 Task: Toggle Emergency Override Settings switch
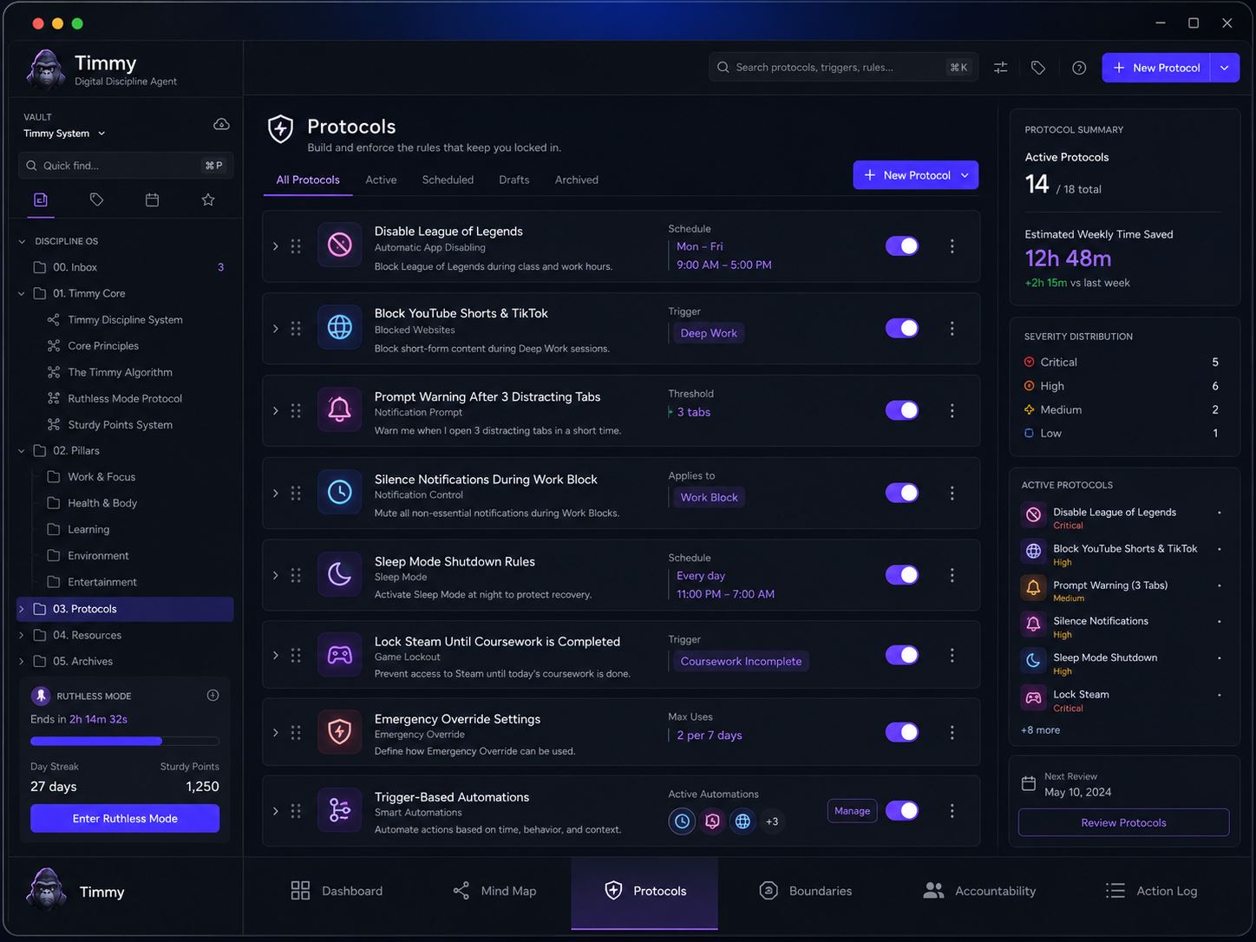pos(902,732)
